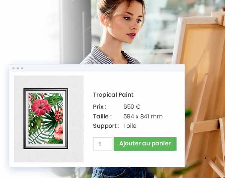Click the Support label
Viewport: 225px width, 178px height.
[106, 126]
